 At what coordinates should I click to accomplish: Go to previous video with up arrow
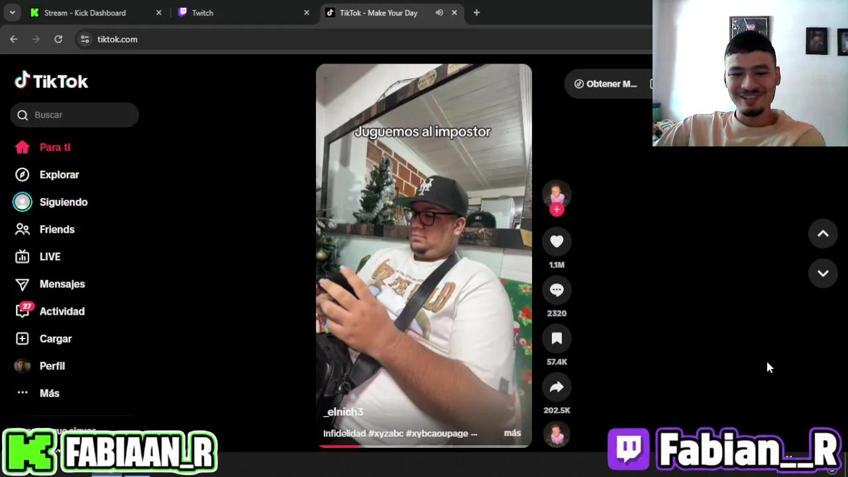tap(823, 233)
